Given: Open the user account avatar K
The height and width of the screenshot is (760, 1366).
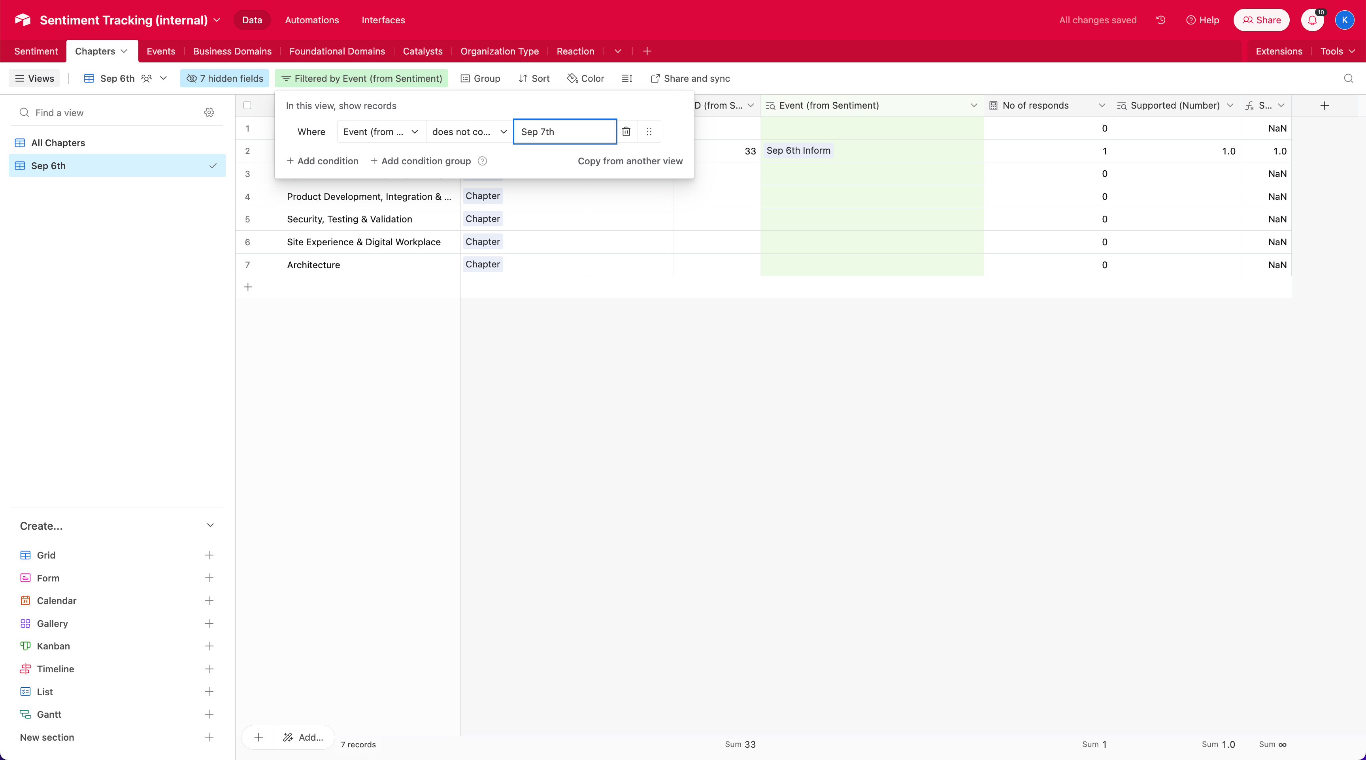Looking at the screenshot, I should pyautogui.click(x=1345, y=20).
